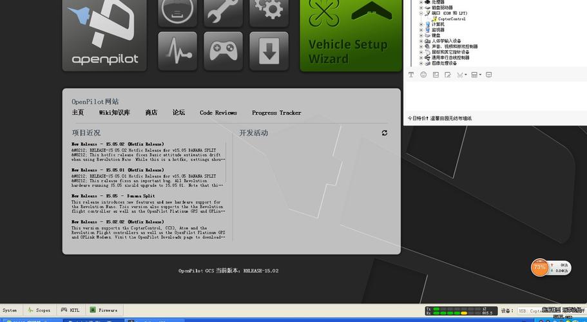Expand the 监视器 node in device tree

[421, 30]
